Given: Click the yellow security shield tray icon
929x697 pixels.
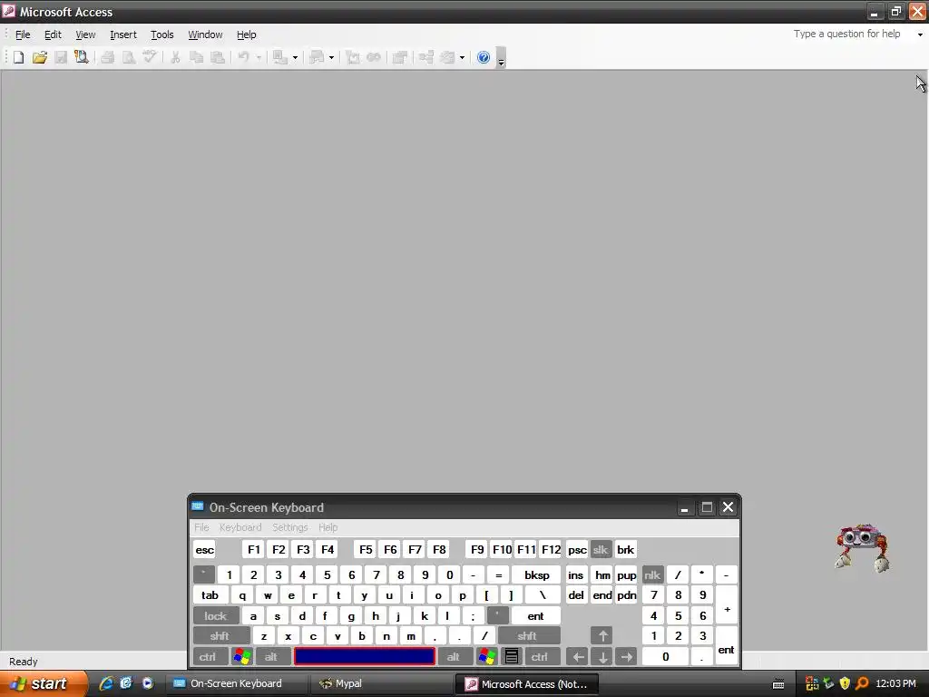Looking at the screenshot, I should (x=845, y=683).
